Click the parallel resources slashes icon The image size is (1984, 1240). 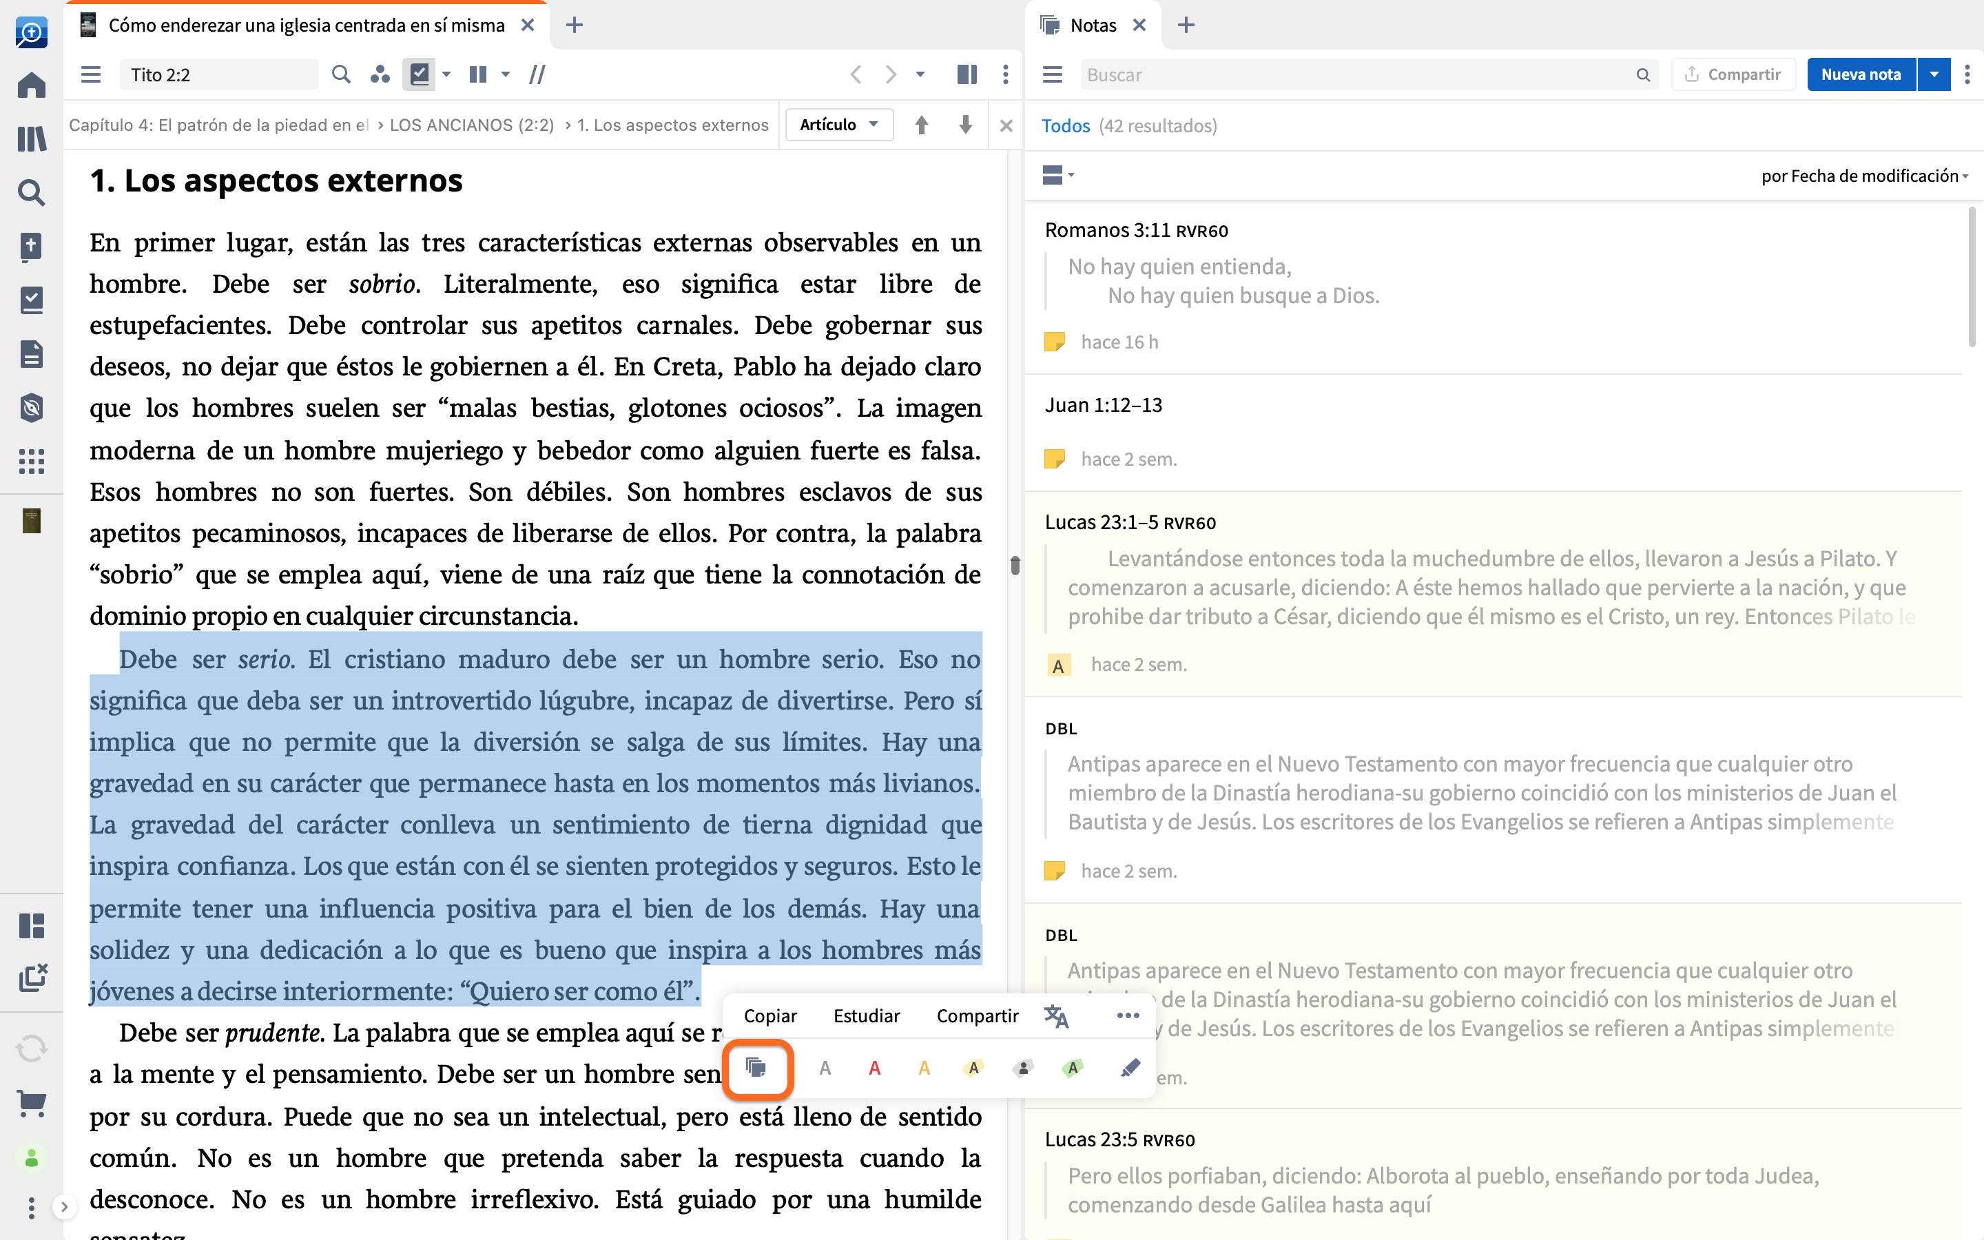(538, 74)
